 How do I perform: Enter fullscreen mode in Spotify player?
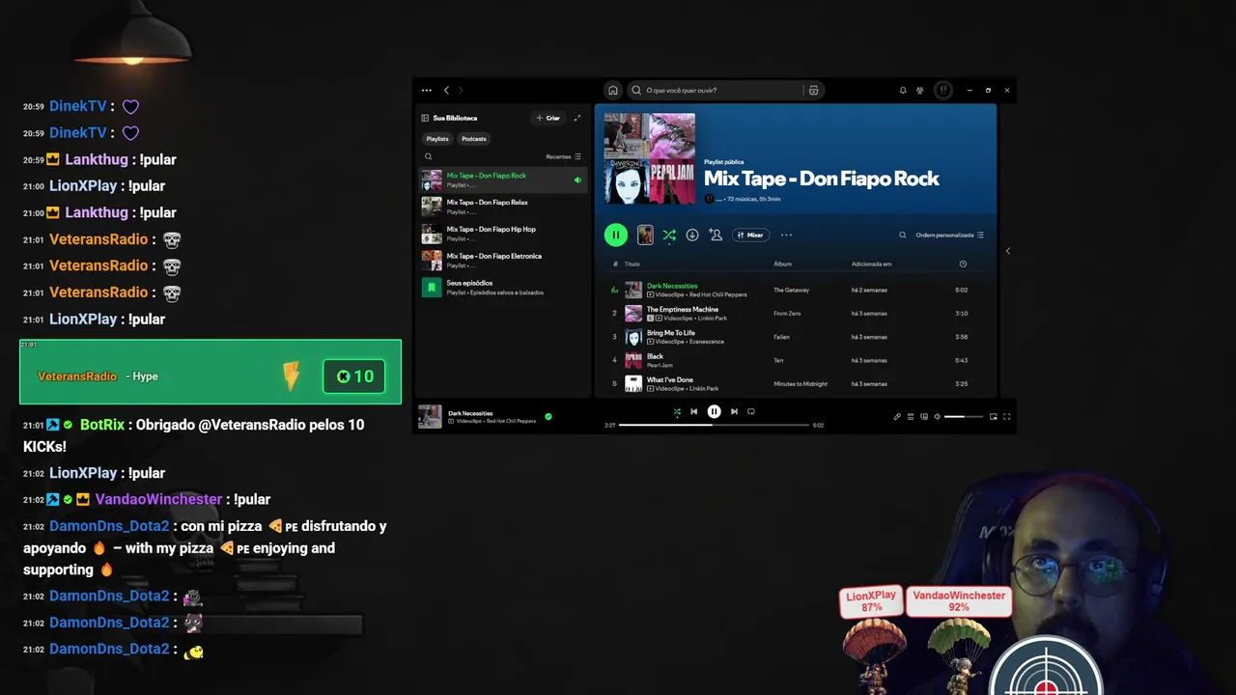point(1007,417)
